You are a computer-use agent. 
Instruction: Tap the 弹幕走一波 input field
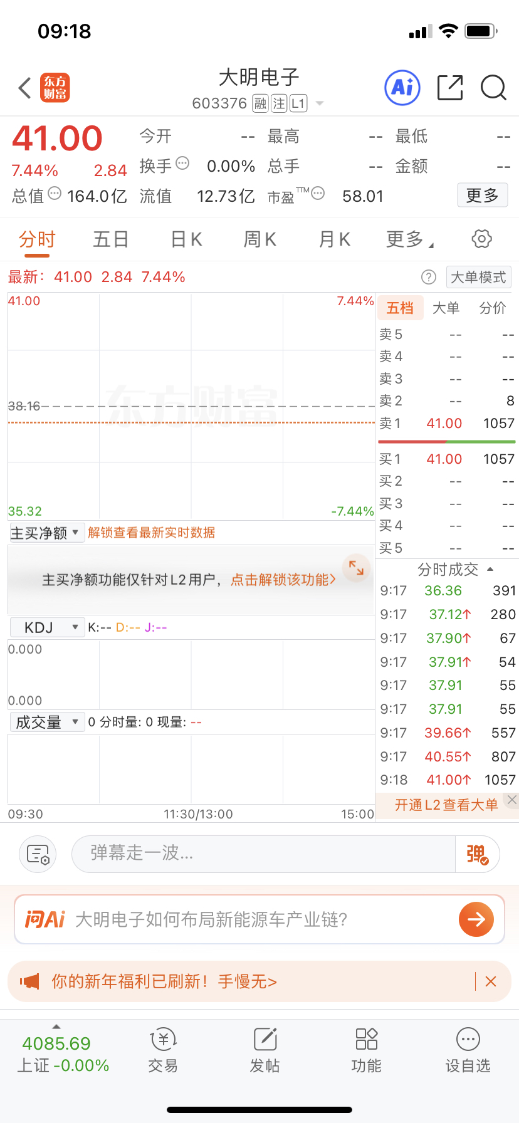click(x=263, y=854)
